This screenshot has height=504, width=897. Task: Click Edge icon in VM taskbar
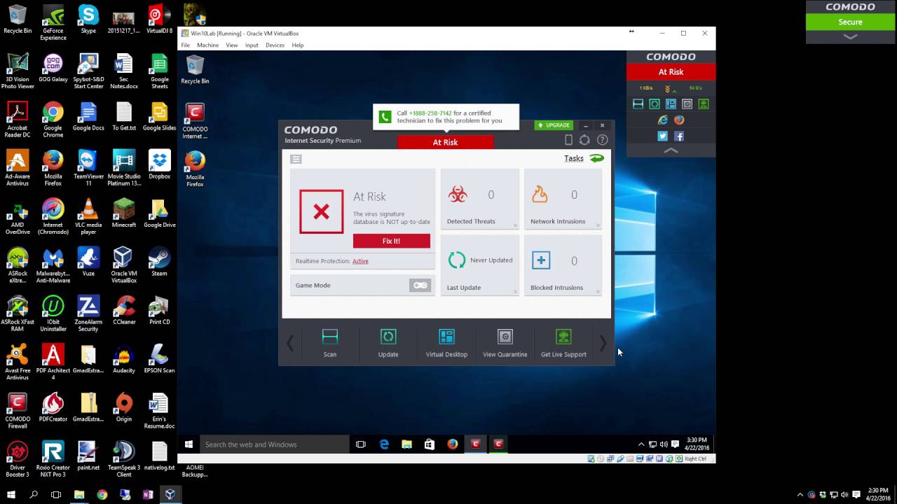[384, 444]
